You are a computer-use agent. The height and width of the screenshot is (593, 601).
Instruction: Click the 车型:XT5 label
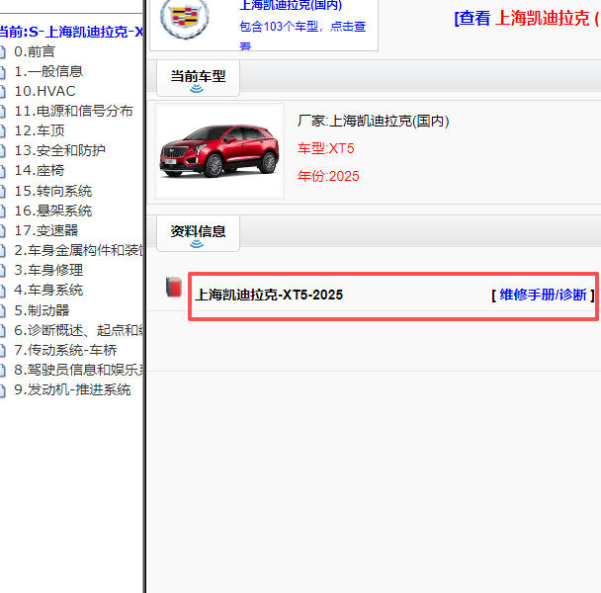point(326,148)
